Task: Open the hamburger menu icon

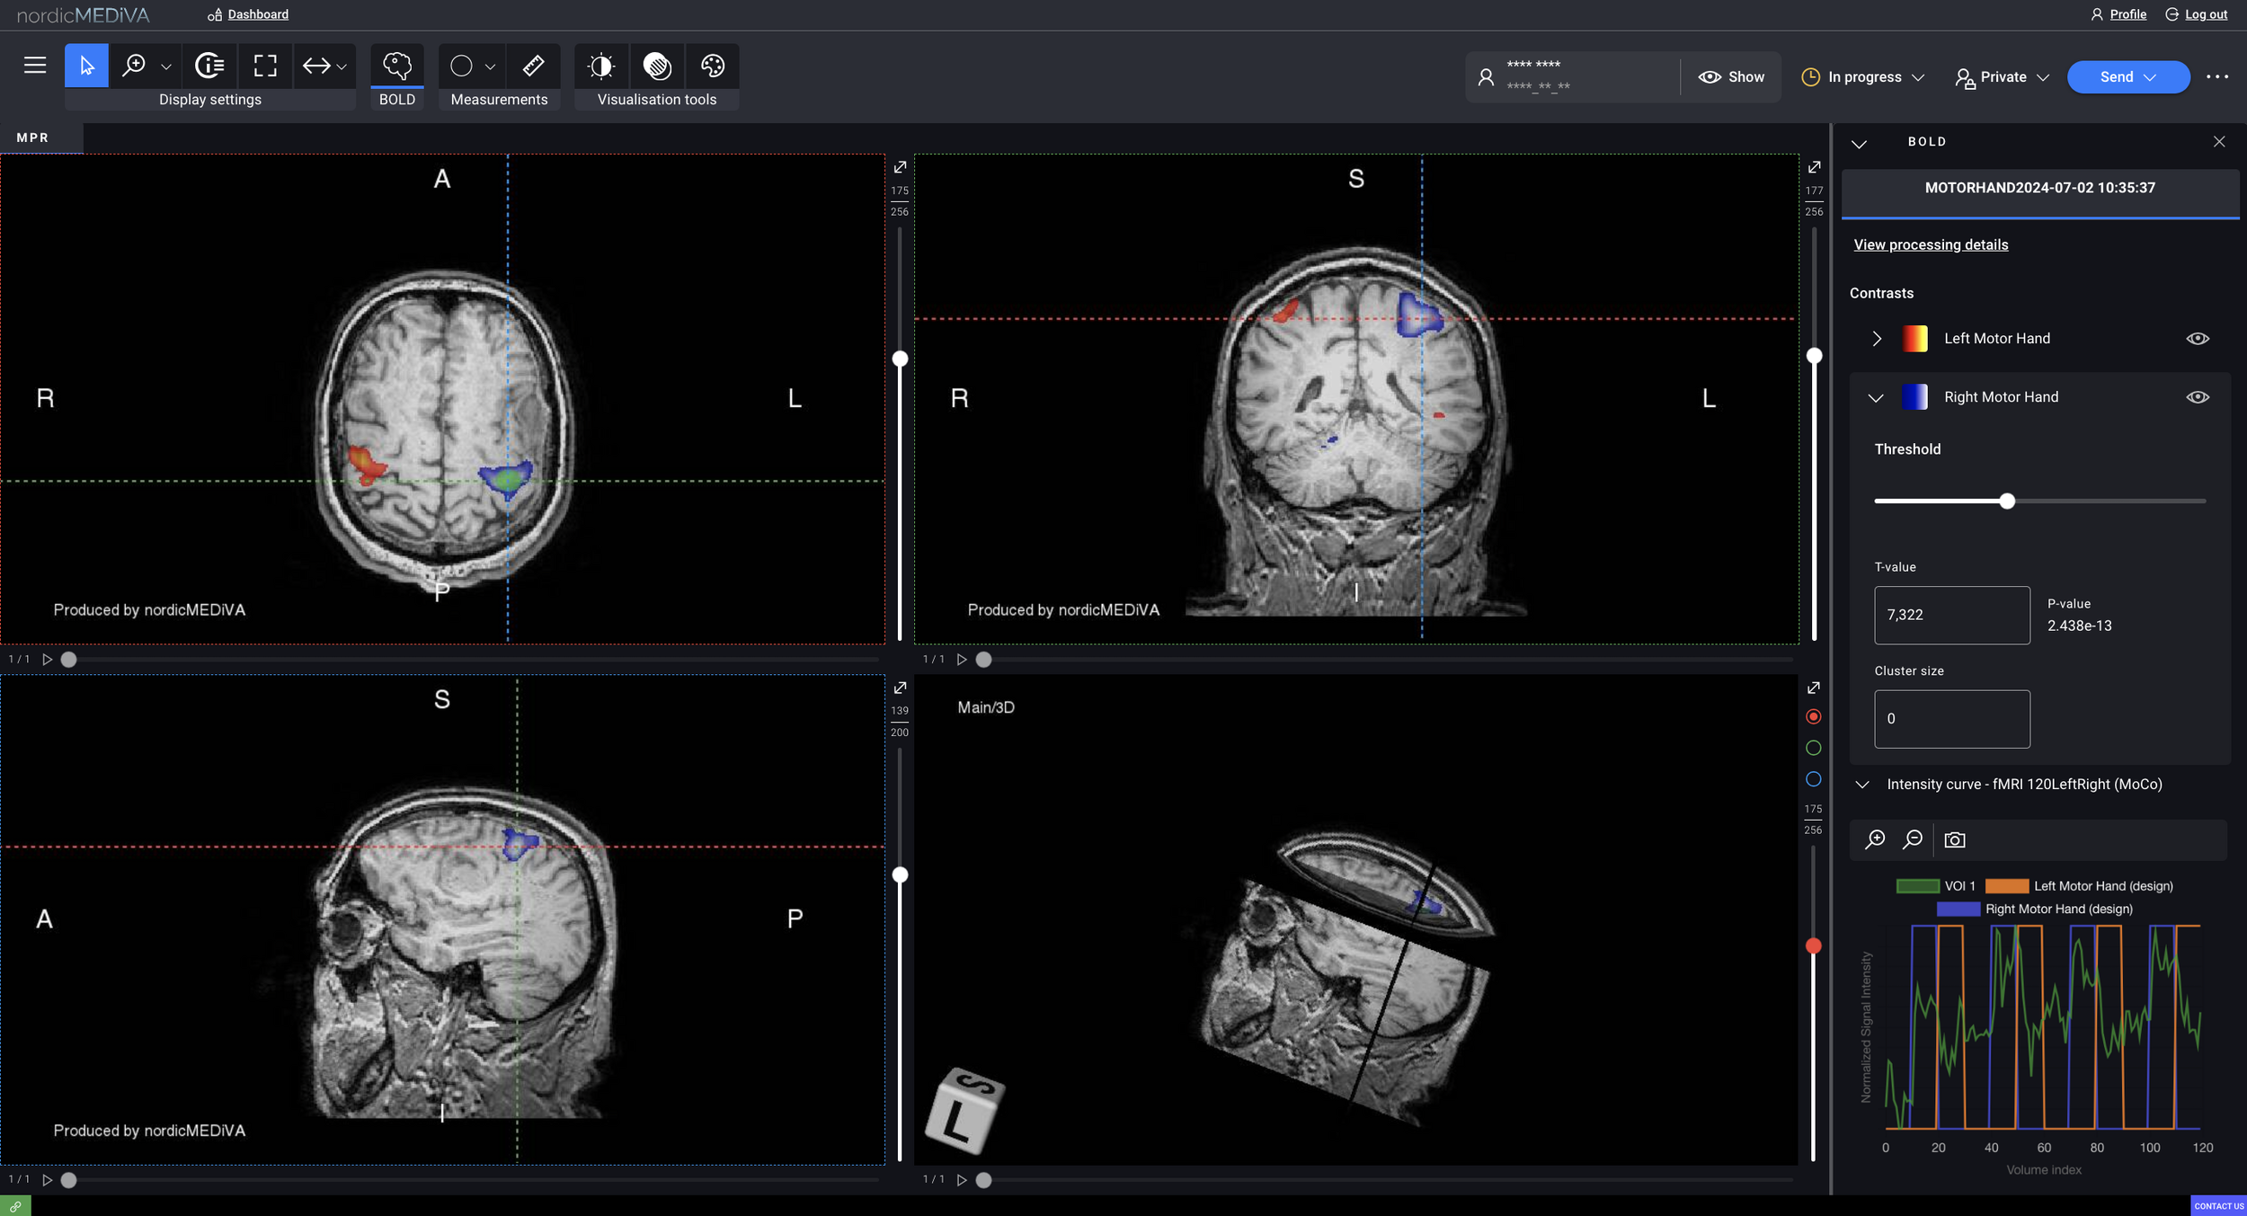Action: 35,66
